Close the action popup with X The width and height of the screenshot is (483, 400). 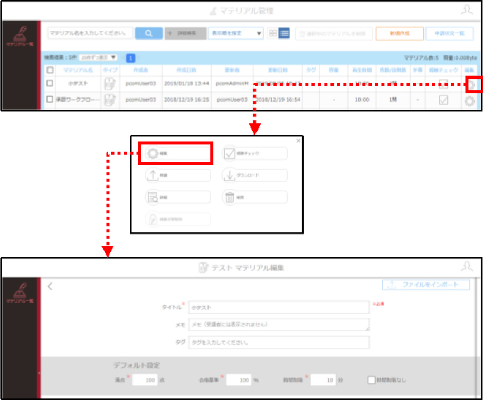click(298, 141)
